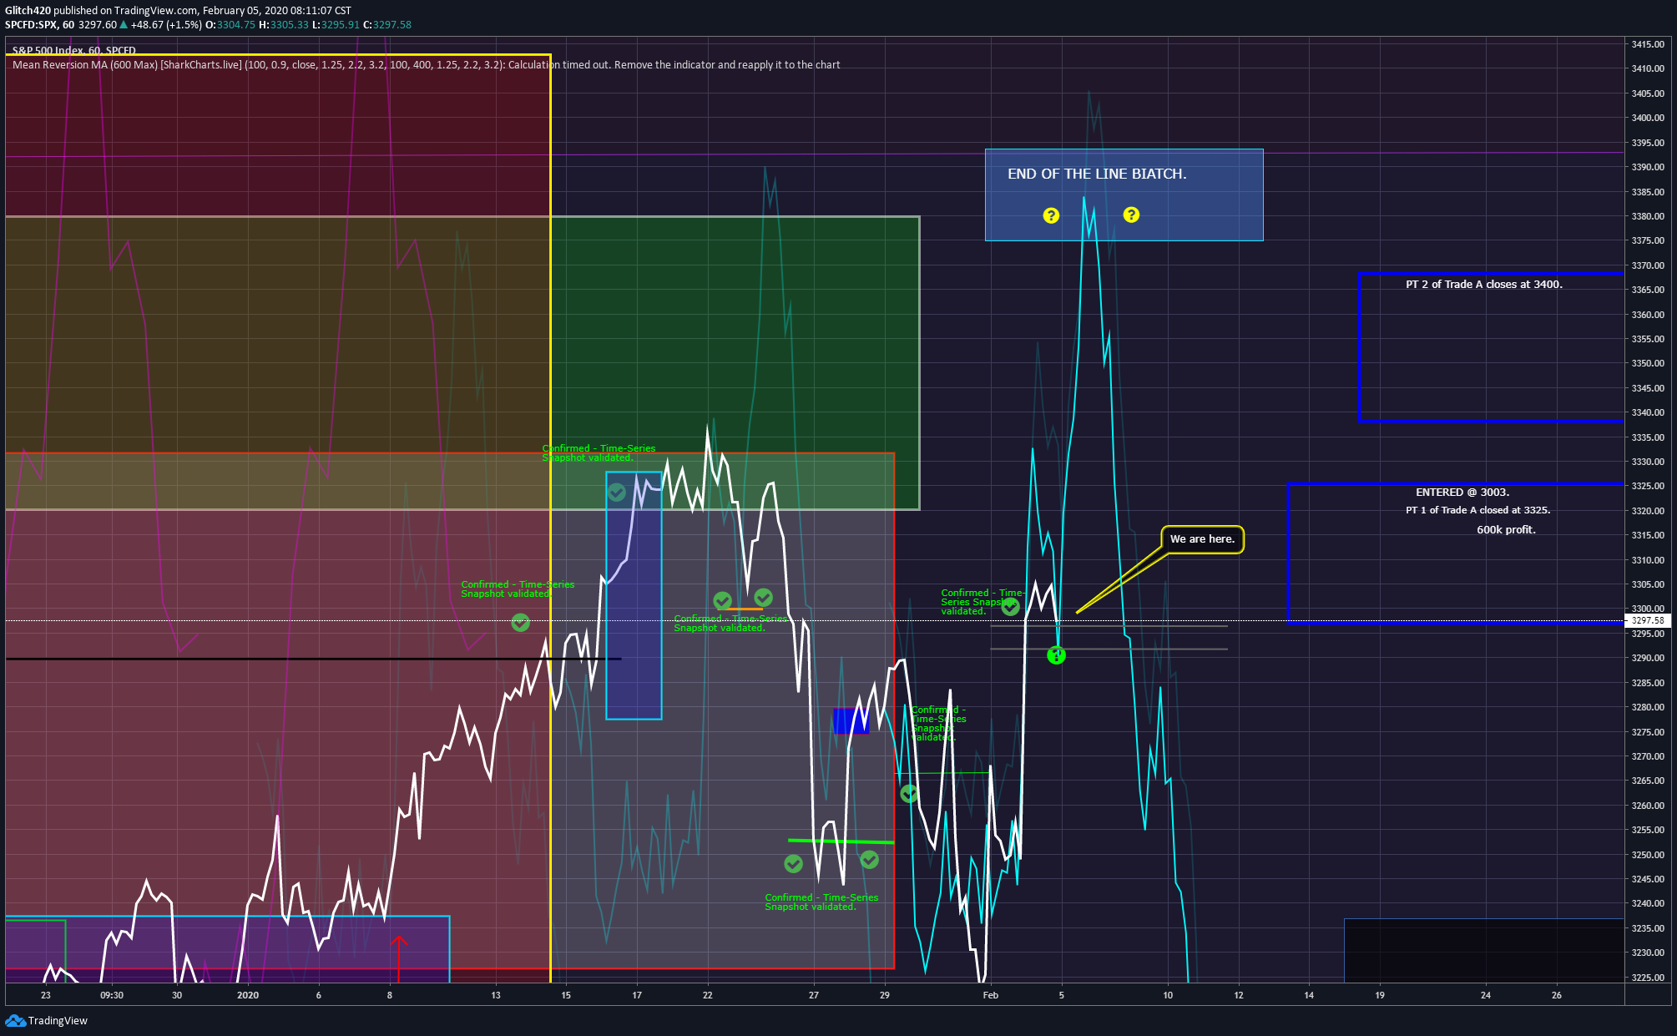The width and height of the screenshot is (1677, 1036).
Task: Click the '19' date axis label
Action: pos(1380,995)
